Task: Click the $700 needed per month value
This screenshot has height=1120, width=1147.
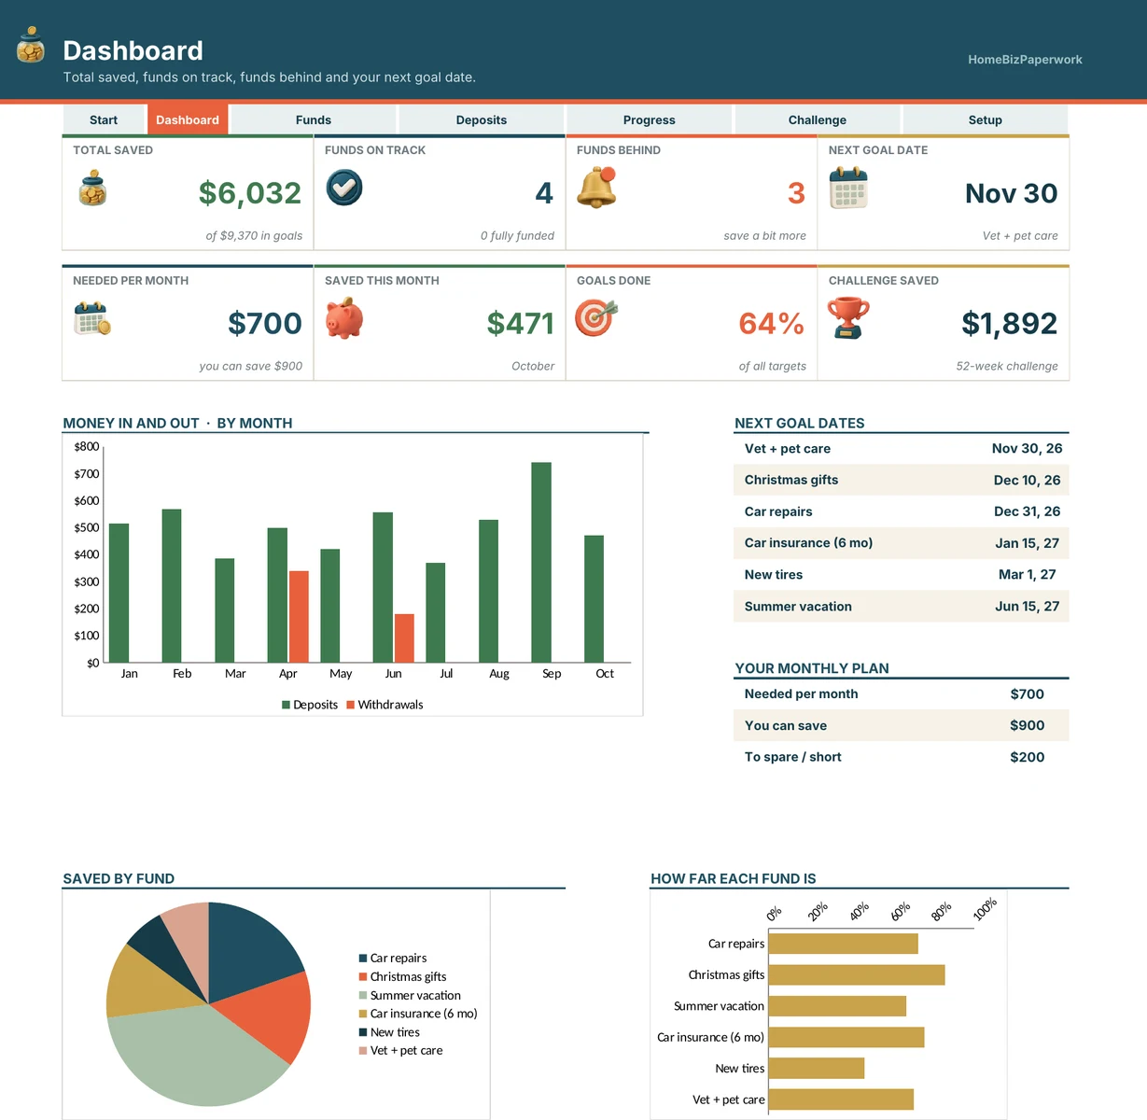Action: (265, 324)
